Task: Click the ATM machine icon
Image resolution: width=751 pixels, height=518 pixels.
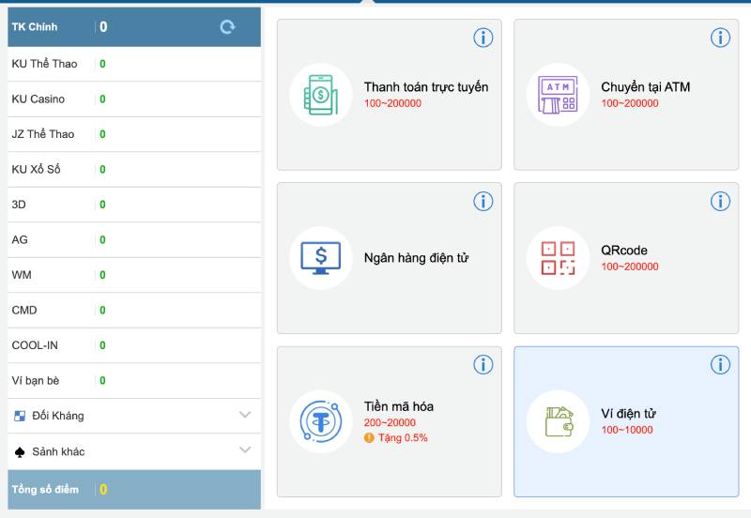Action: [558, 95]
